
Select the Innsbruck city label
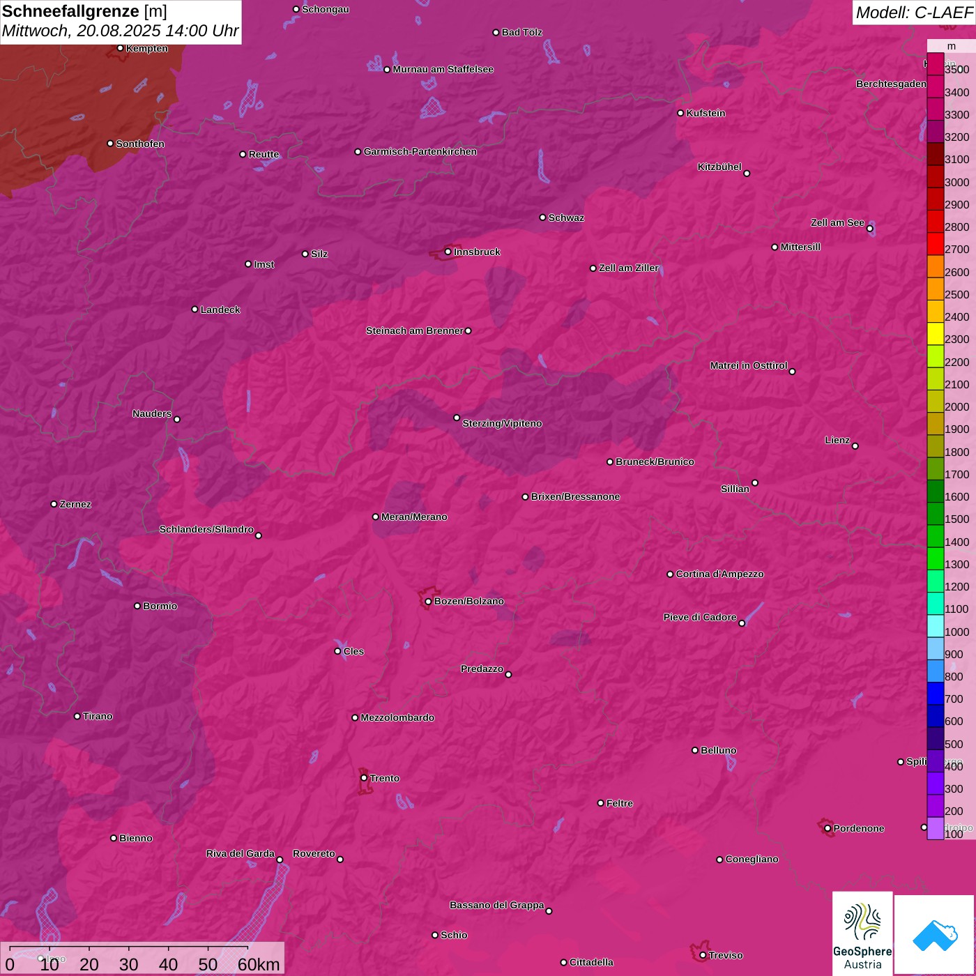(477, 252)
